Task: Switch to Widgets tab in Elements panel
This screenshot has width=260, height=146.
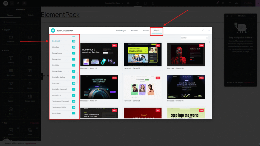Action: pyautogui.click(x=10, y=15)
